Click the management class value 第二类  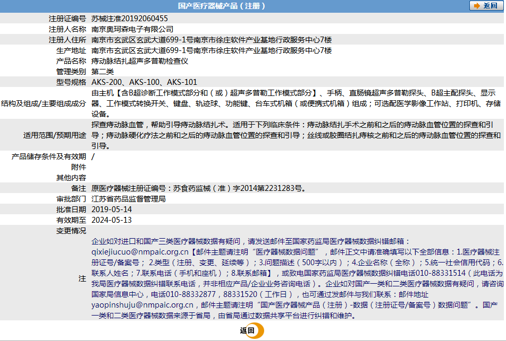(x=103, y=72)
